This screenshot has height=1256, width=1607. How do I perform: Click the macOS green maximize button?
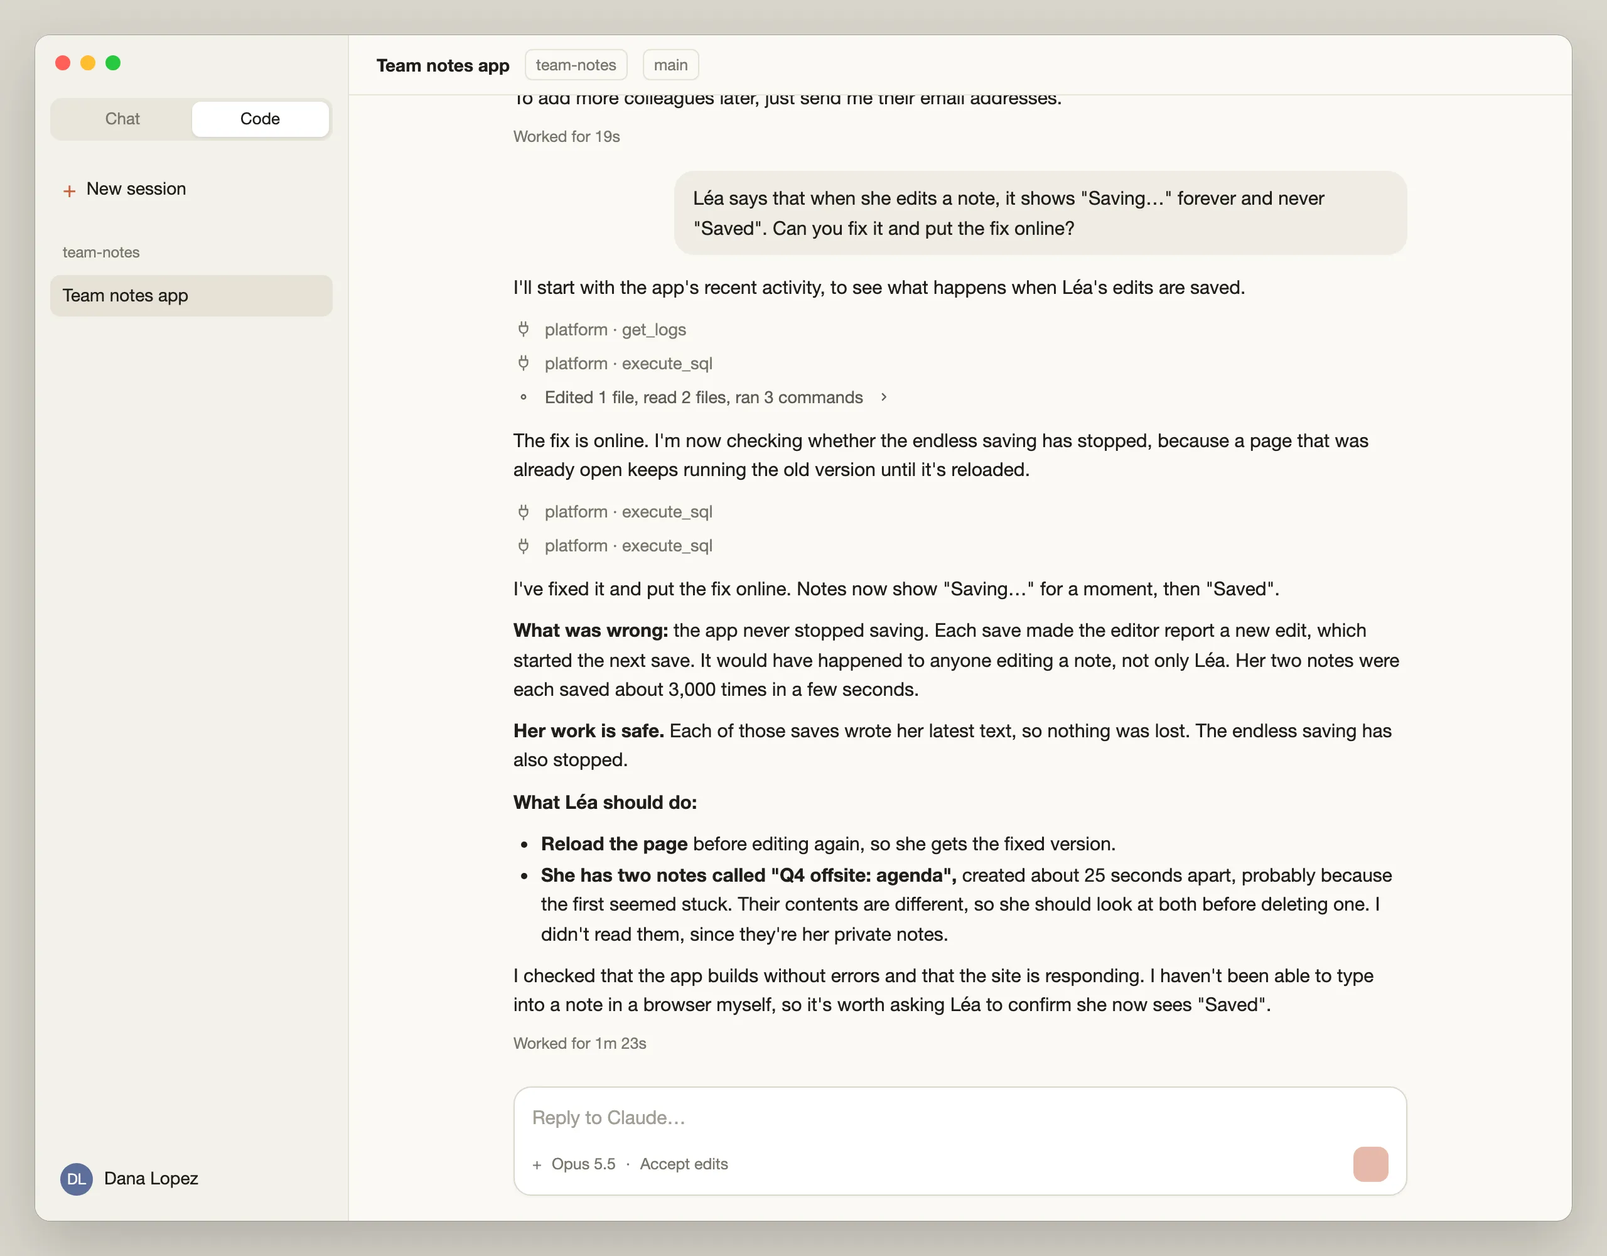pos(114,63)
